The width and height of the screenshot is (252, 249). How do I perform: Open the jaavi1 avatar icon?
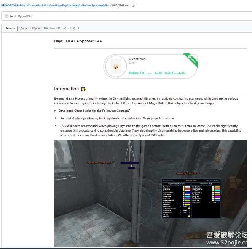tap(6, 16)
